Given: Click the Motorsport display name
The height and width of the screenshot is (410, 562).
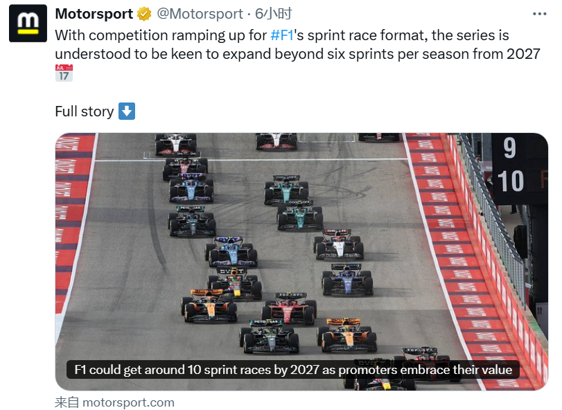Looking at the screenshot, I should point(94,14).
